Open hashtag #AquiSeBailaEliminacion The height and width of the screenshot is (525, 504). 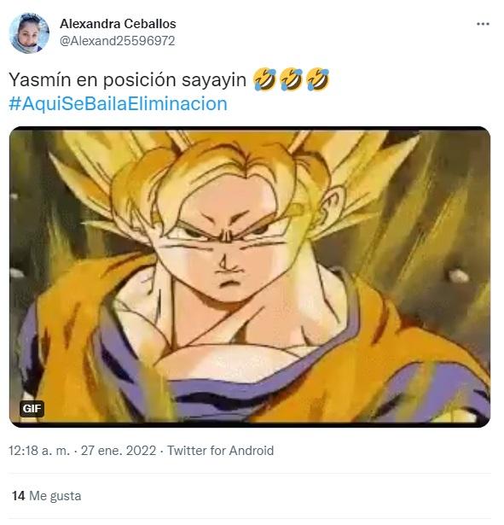click(118, 103)
